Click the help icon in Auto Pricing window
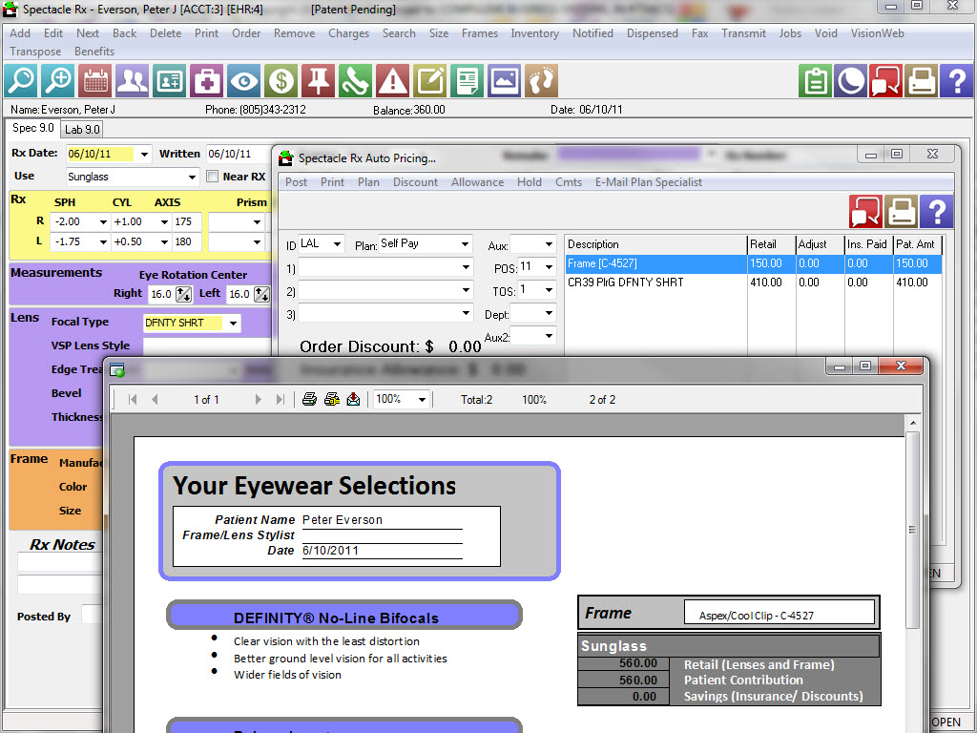 coord(937,211)
